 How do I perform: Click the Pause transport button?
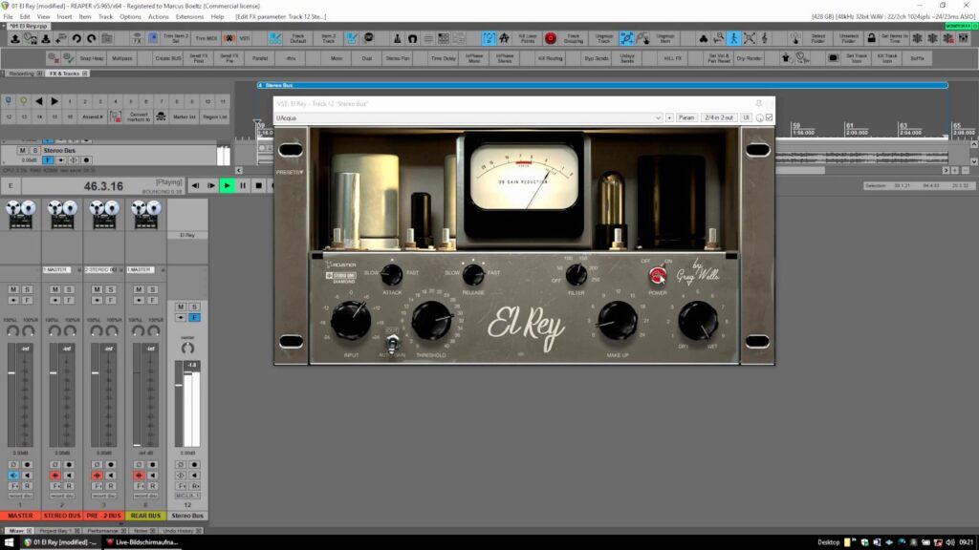243,186
